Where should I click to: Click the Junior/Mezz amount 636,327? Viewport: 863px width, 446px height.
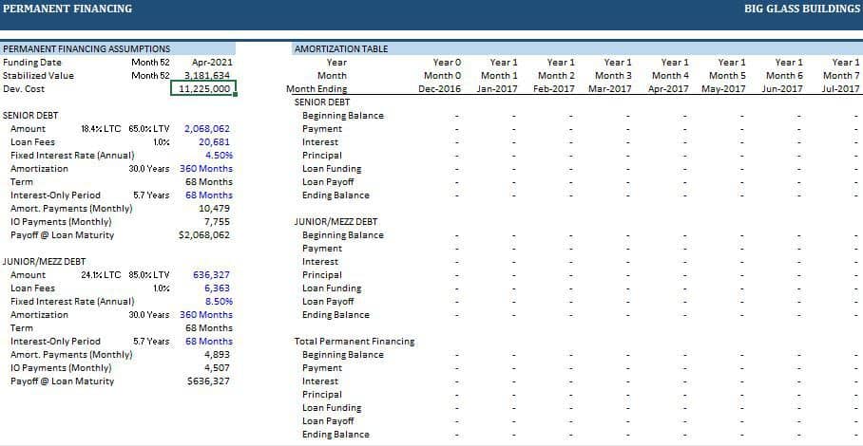[212, 274]
